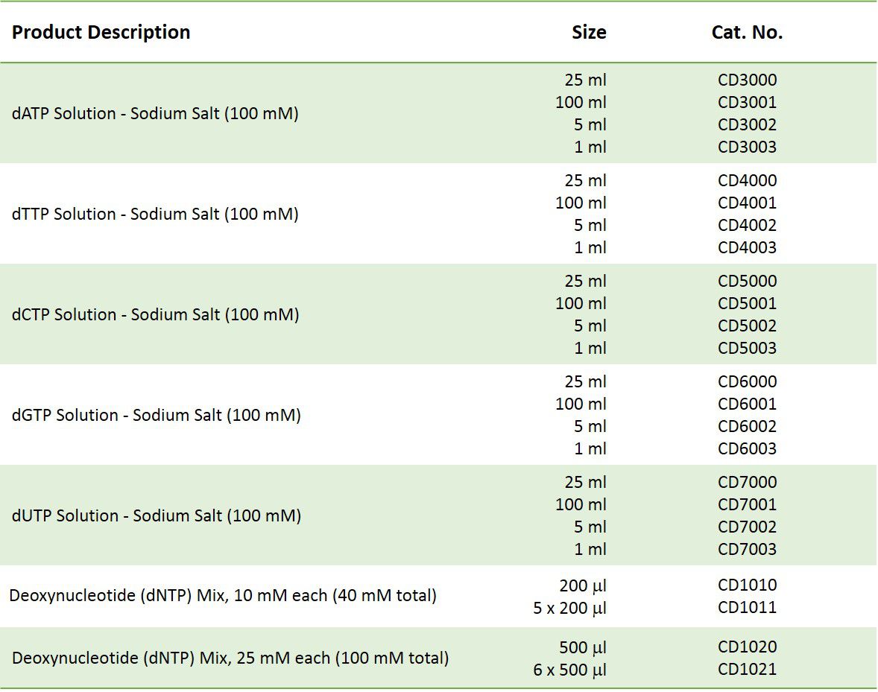Click dATP Solution - Sodium Salt description
The height and width of the screenshot is (692, 878).
155,114
